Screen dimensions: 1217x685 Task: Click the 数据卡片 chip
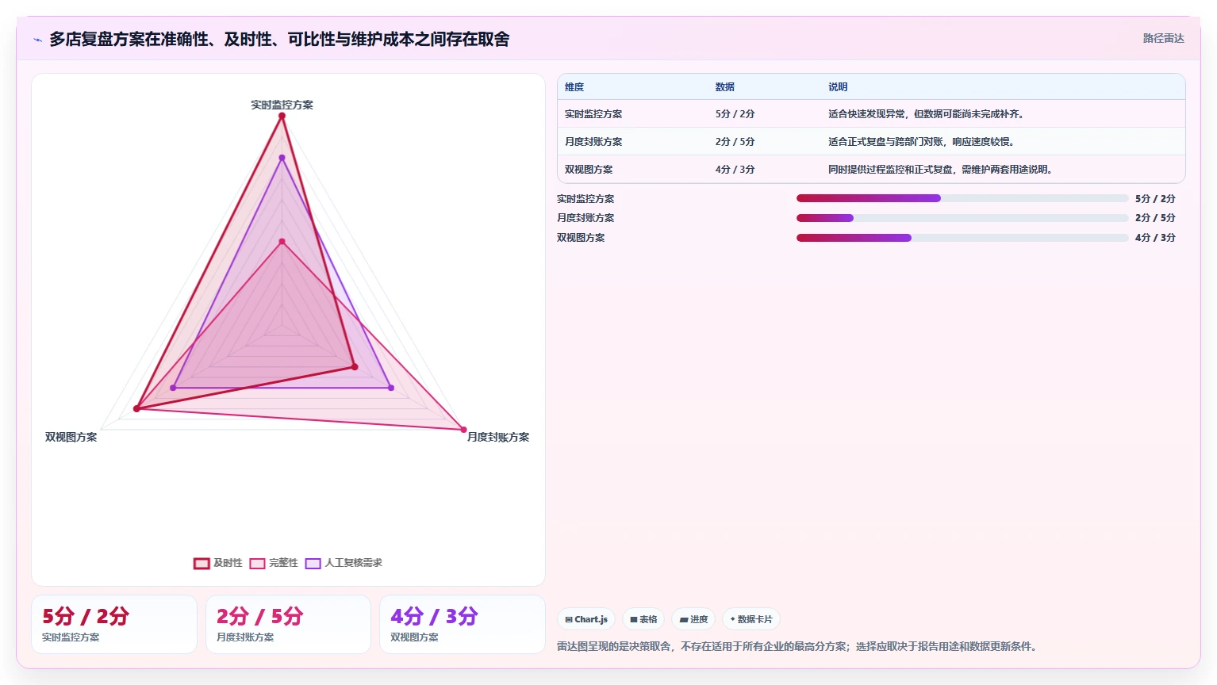[x=751, y=619]
